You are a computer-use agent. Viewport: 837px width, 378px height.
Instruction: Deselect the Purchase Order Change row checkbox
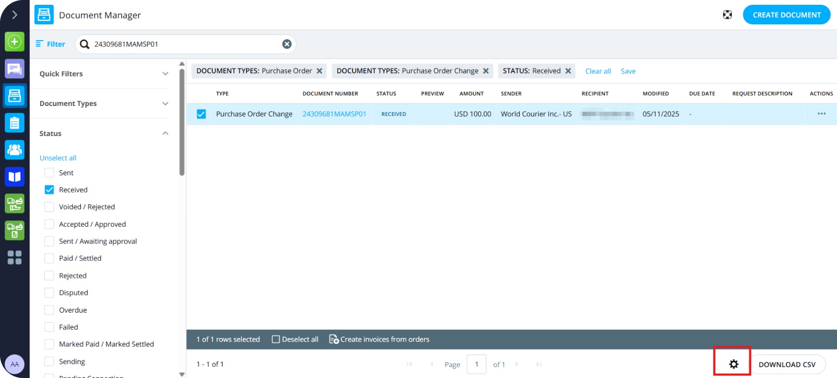pyautogui.click(x=201, y=114)
